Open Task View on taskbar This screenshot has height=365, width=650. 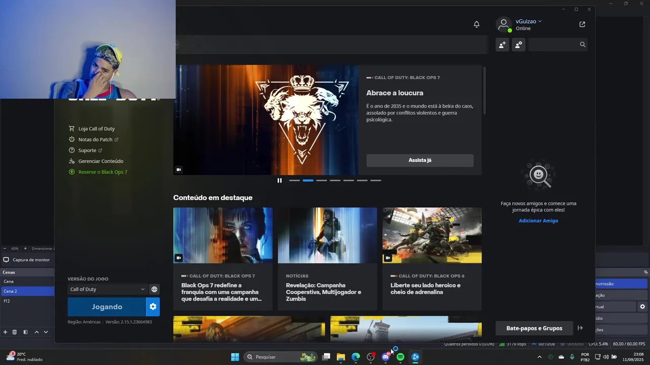[x=327, y=357]
